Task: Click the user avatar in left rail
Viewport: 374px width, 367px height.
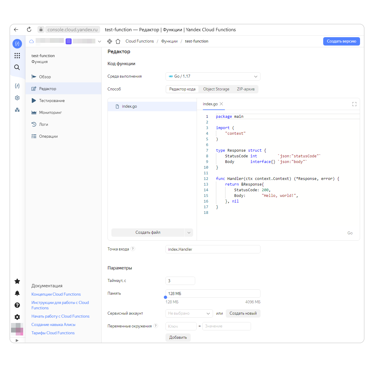Action: (x=17, y=329)
